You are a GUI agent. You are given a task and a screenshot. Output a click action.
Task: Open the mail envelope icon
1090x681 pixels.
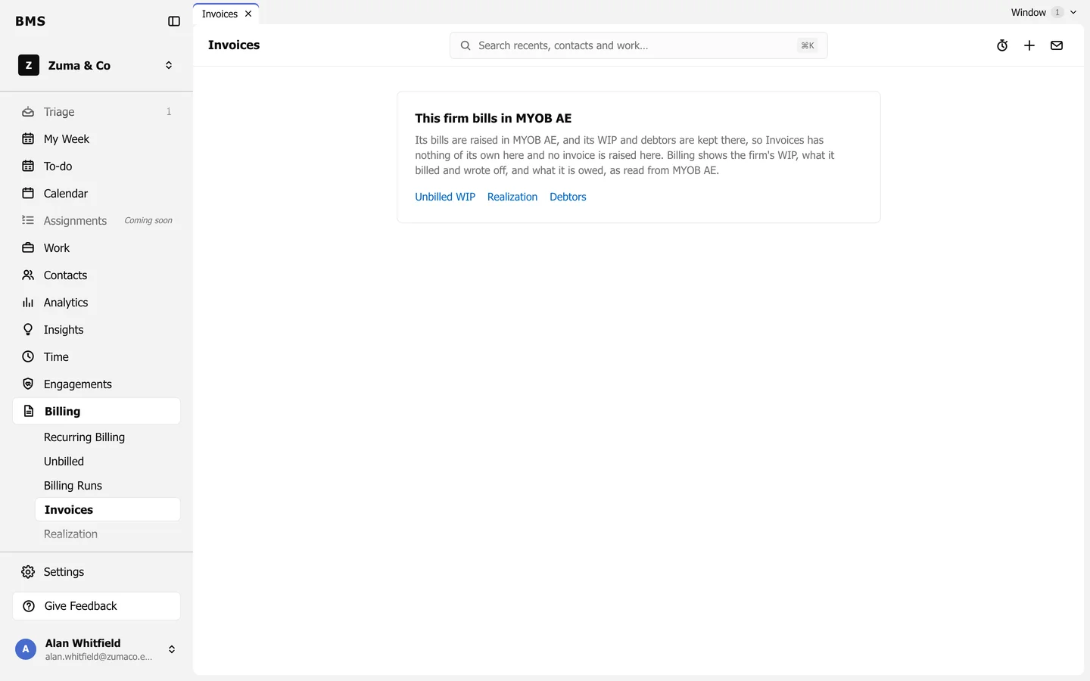[1057, 45]
